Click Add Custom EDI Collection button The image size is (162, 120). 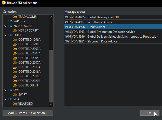click(x=28, y=113)
